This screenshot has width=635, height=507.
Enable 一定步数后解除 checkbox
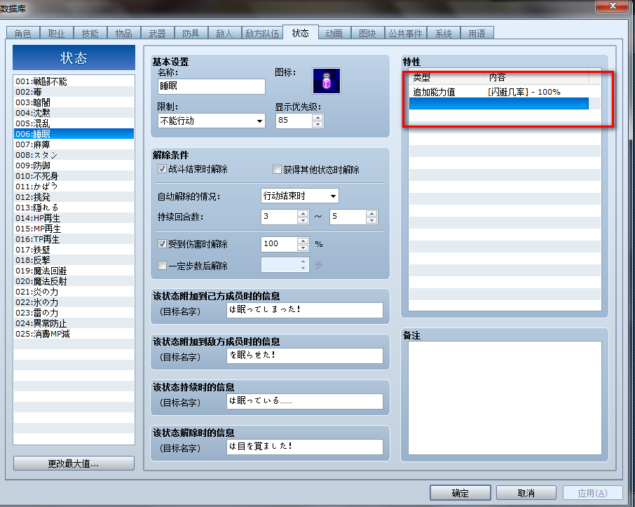pos(162,266)
